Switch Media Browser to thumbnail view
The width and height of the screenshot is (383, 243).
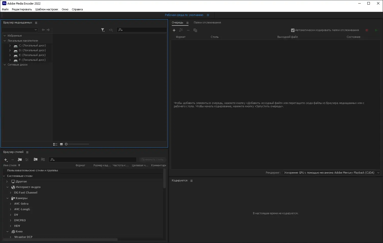(x=61, y=144)
